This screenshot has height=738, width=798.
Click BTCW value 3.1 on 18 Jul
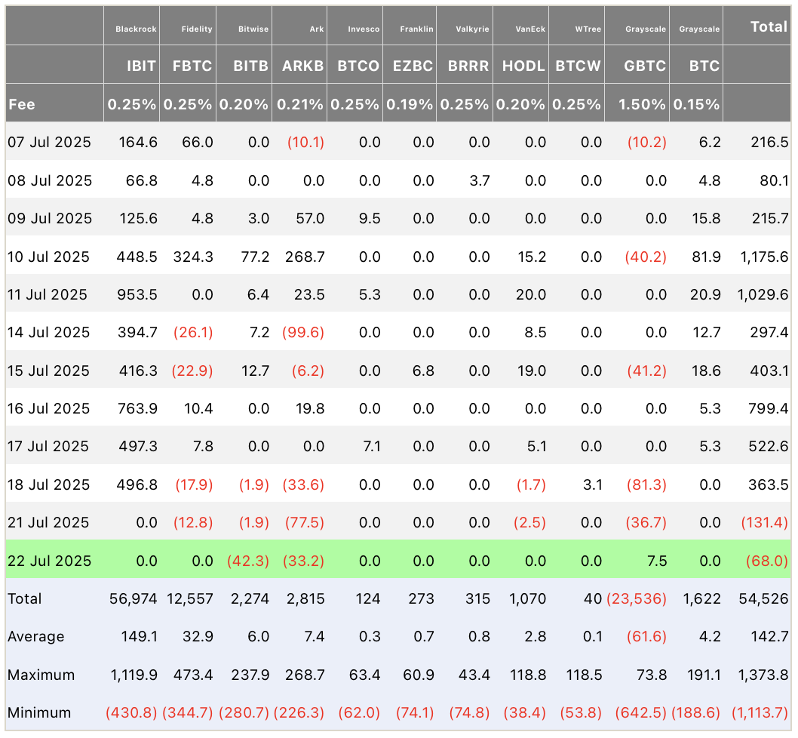point(593,484)
